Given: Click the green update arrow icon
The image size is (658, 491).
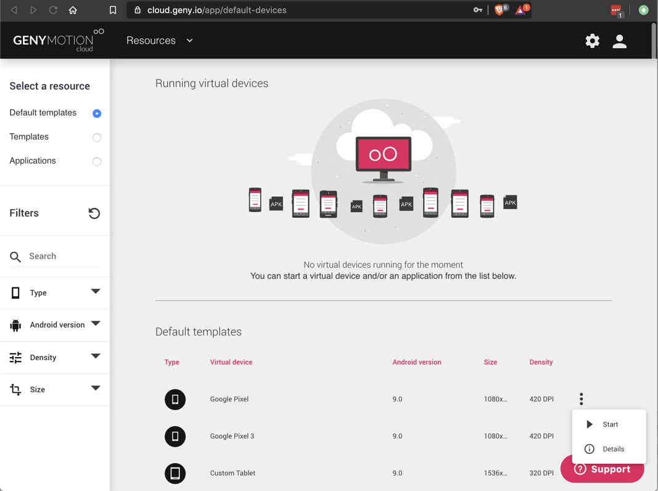Looking at the screenshot, I should 643,10.
